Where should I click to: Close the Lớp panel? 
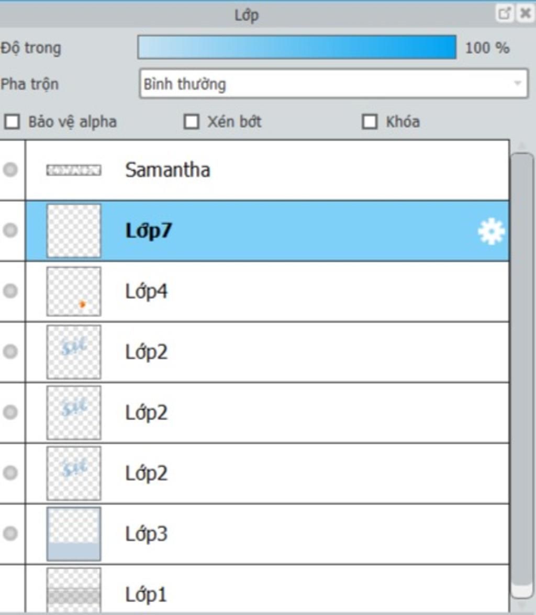click(x=524, y=14)
